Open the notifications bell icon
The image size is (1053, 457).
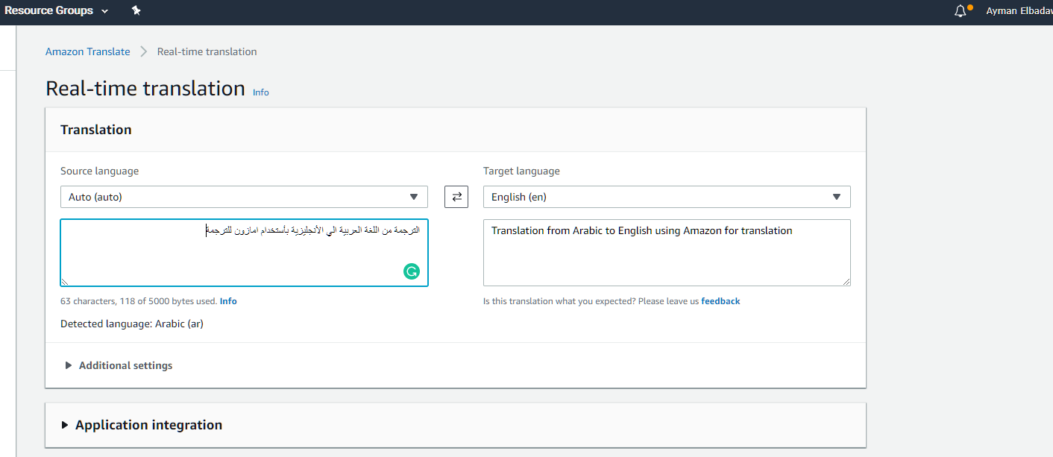[960, 10]
